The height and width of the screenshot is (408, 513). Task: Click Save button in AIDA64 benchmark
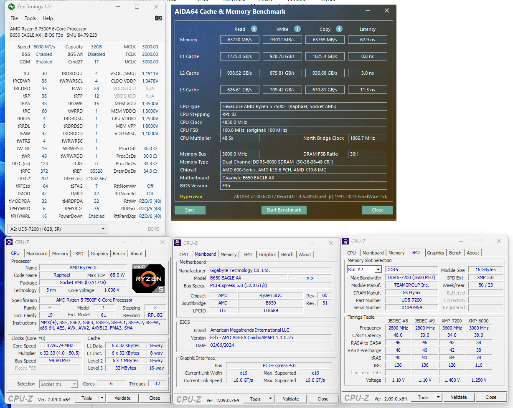[190, 210]
